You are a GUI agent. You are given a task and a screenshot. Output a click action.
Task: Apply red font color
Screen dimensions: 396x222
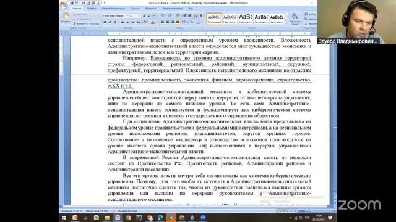pos(153,22)
